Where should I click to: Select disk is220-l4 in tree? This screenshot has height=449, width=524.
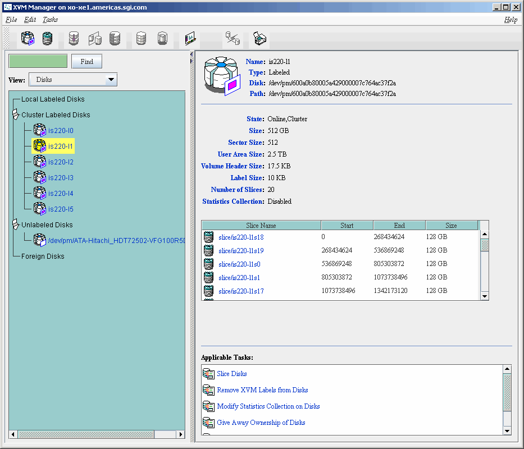(x=53, y=193)
